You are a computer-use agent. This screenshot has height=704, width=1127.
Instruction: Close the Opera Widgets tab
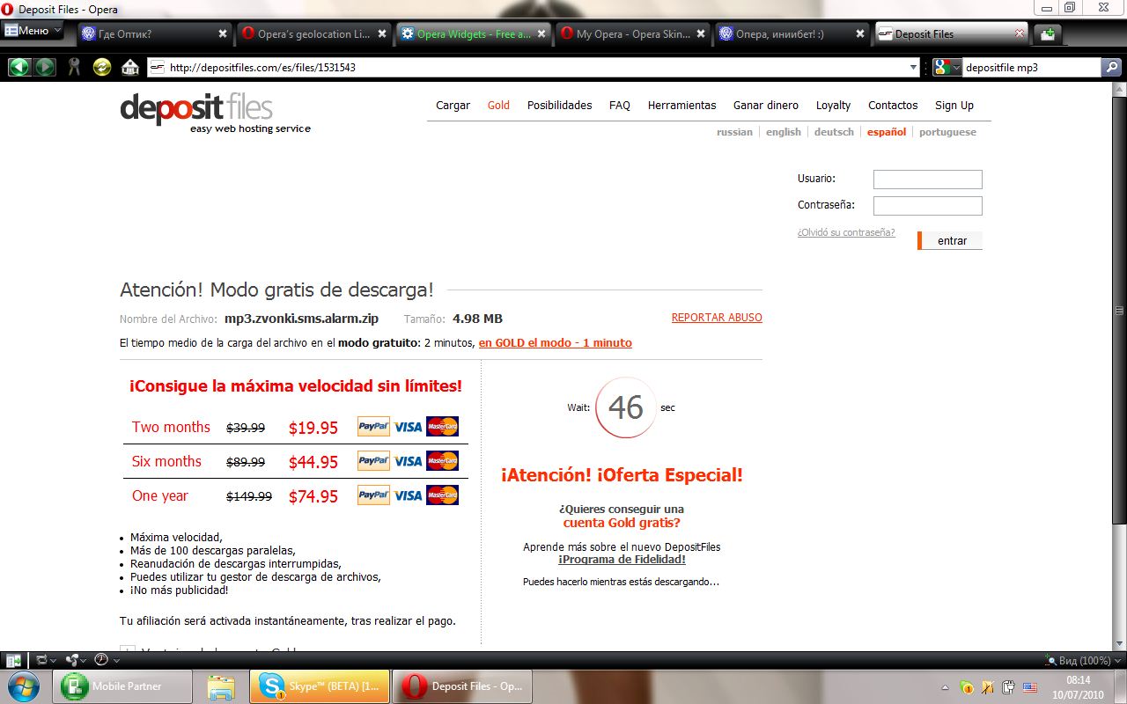coord(541,34)
